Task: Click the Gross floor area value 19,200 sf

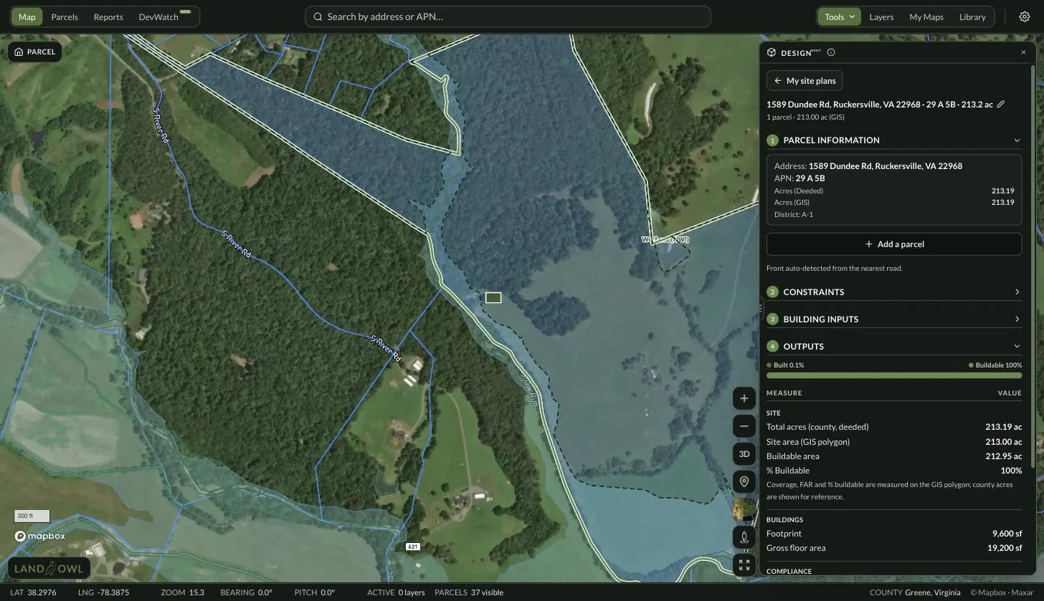Action: (x=1005, y=548)
